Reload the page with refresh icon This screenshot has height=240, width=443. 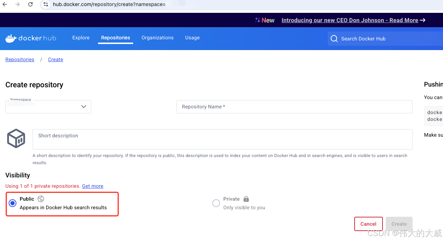click(x=30, y=4)
